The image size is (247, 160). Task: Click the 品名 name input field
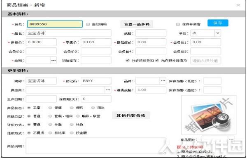point(68,33)
